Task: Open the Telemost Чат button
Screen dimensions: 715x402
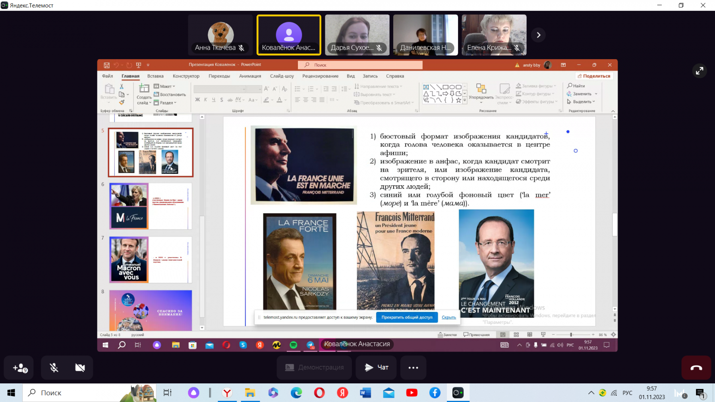Action: coord(376,368)
